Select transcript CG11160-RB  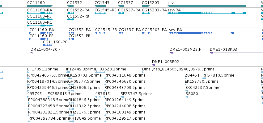point(40,19)
